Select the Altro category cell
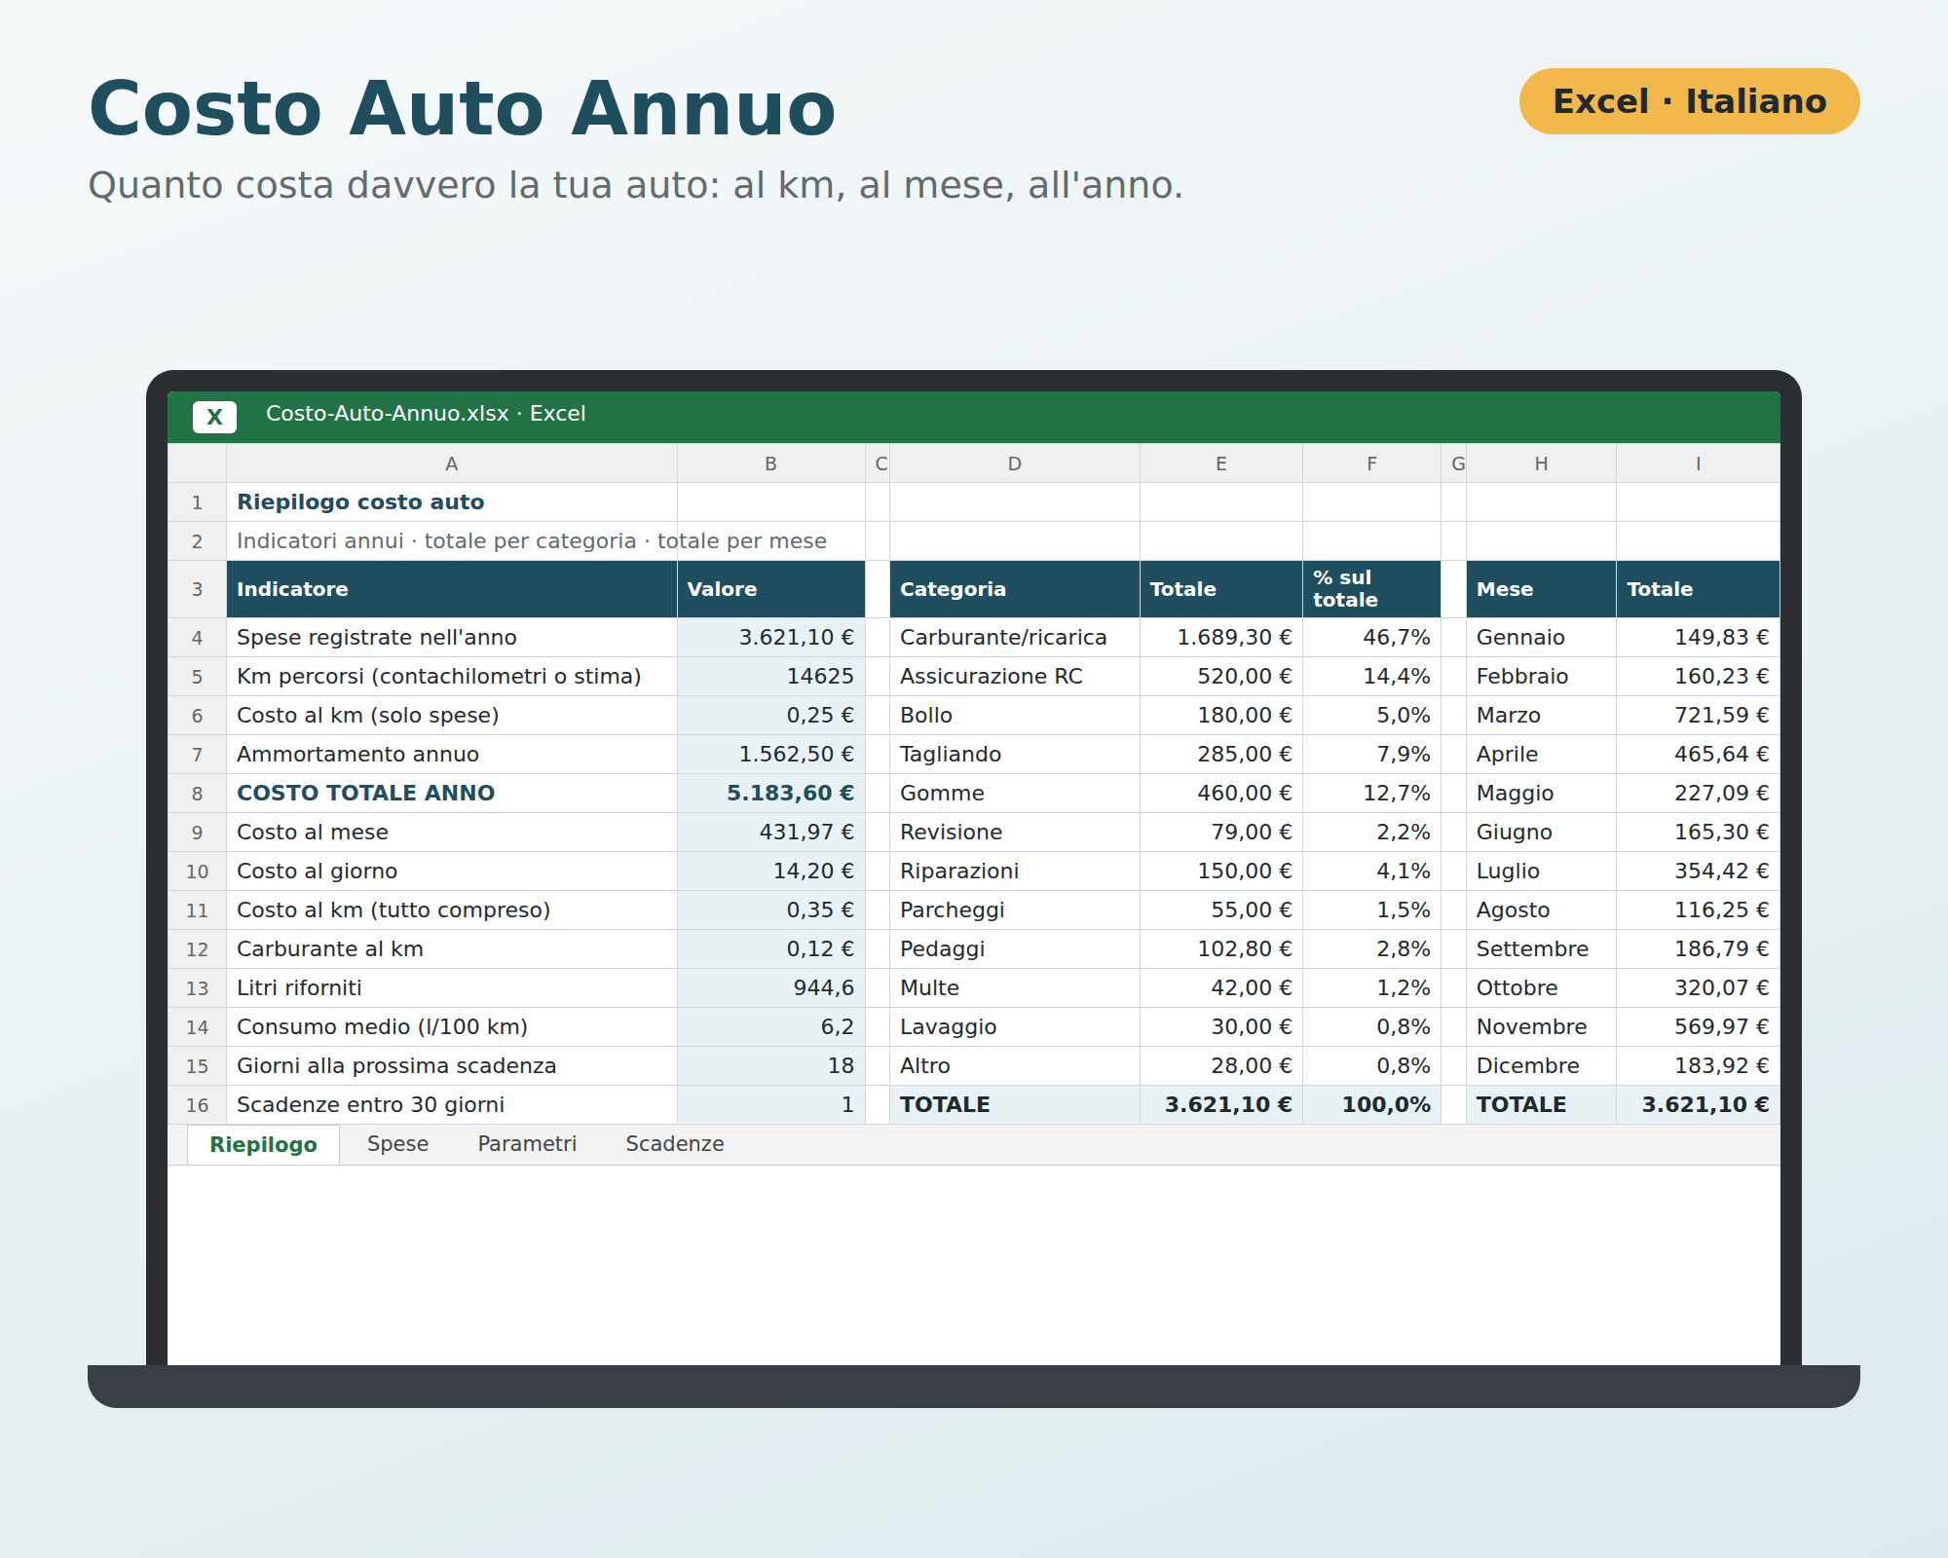The width and height of the screenshot is (1948, 1558). coord(1014,1066)
